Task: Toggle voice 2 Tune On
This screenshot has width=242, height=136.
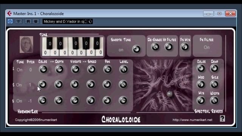Action: point(19,85)
